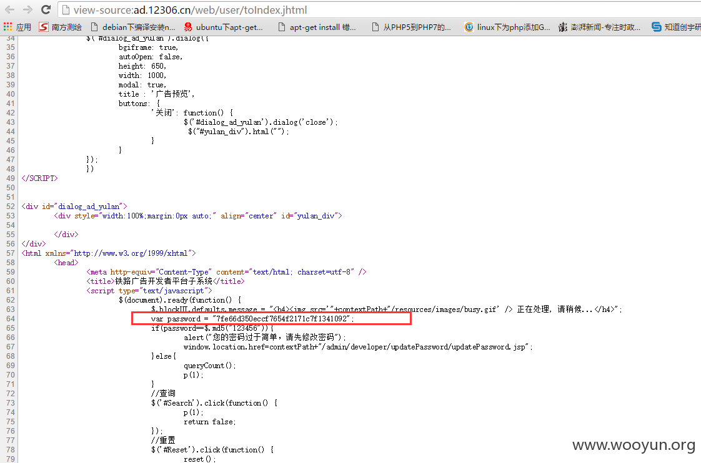This screenshot has width=701, height=463.
Task: Click the title text 铁路广告开发者平台子系统
Action: (164, 281)
